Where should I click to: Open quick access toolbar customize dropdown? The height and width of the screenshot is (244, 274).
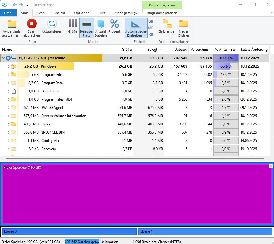point(27,5)
